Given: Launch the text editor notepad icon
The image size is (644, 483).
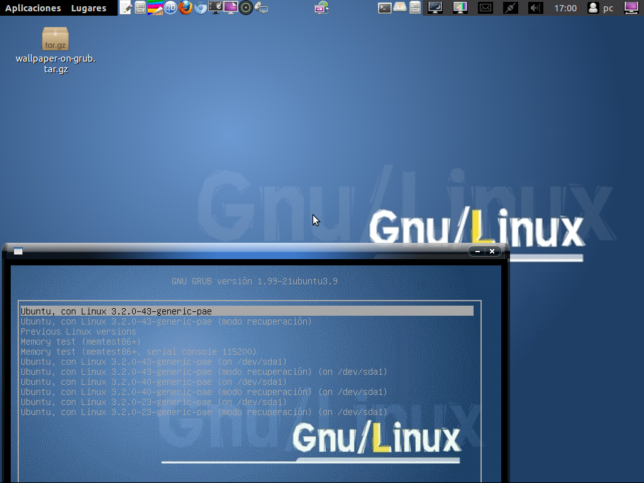Looking at the screenshot, I should coord(125,8).
